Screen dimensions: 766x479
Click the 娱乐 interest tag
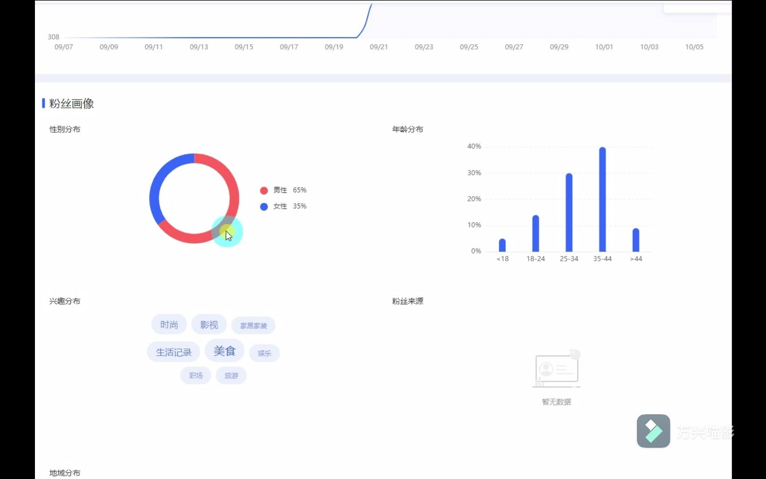264,353
